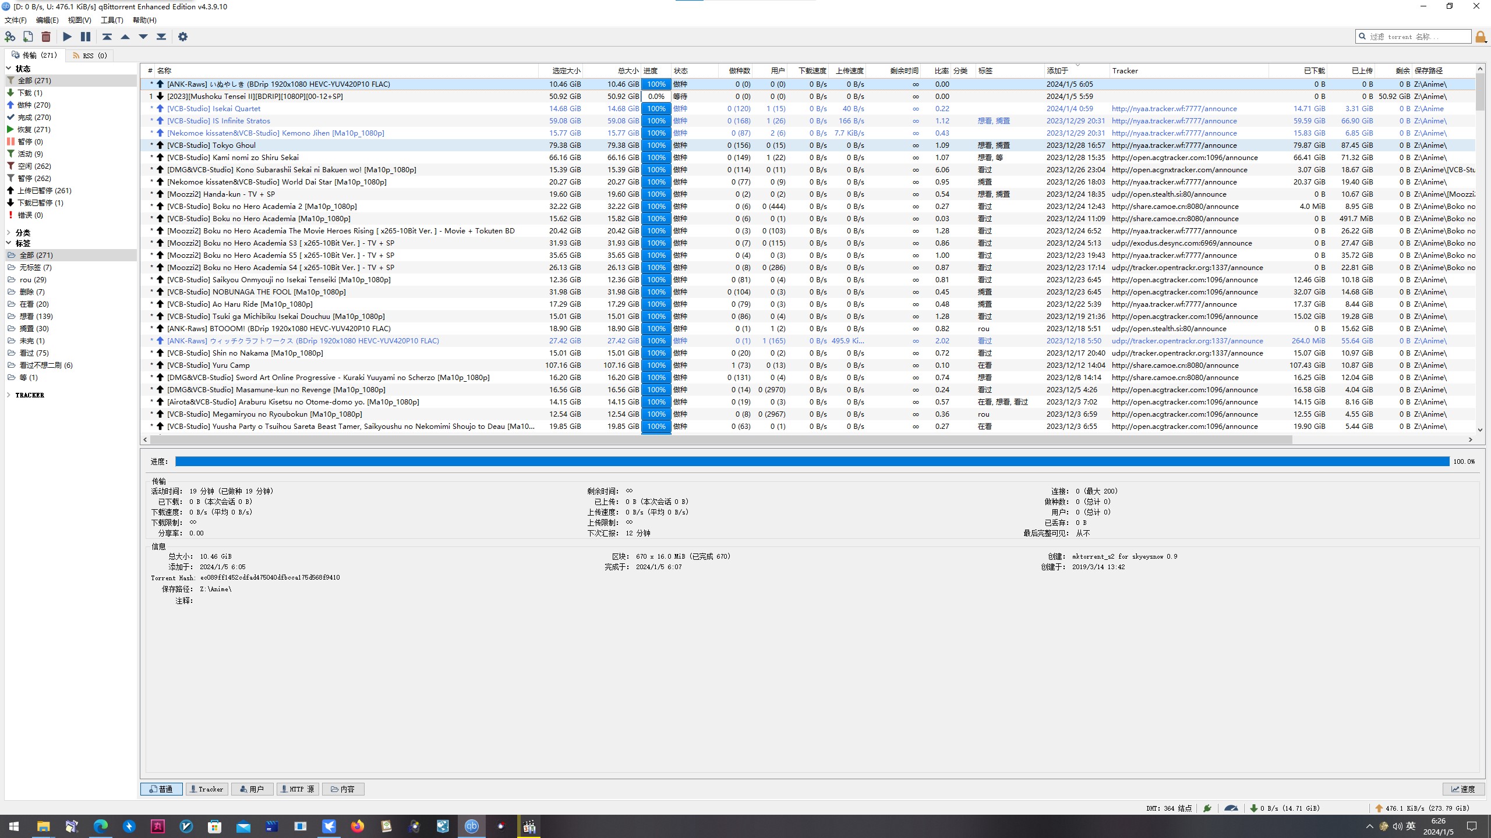Screen dimensions: 1491x838
Task: Sort by the 添加于 column header
Action: (x=1076, y=70)
